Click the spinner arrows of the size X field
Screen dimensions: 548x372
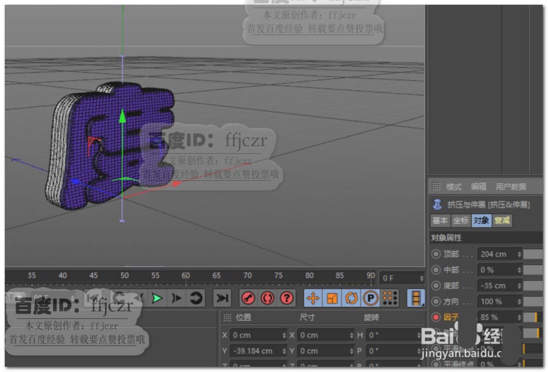click(351, 335)
